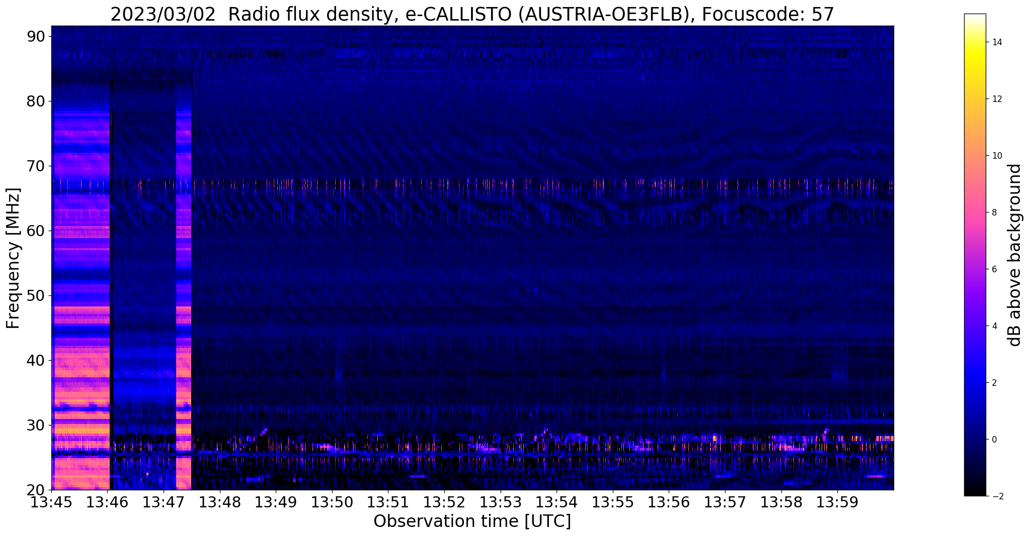Viewport: 1030px width, 536px height.
Task: Click the 13:49 time tick label
Action: [276, 502]
